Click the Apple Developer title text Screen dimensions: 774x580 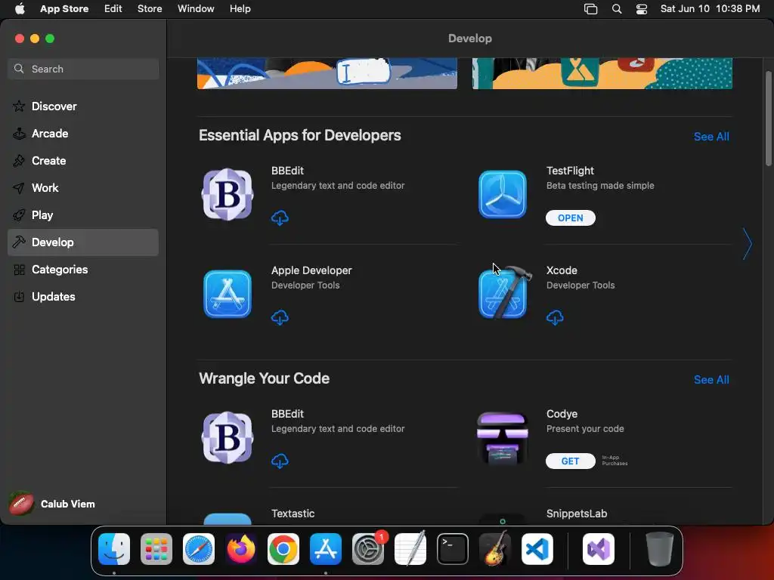click(x=311, y=270)
